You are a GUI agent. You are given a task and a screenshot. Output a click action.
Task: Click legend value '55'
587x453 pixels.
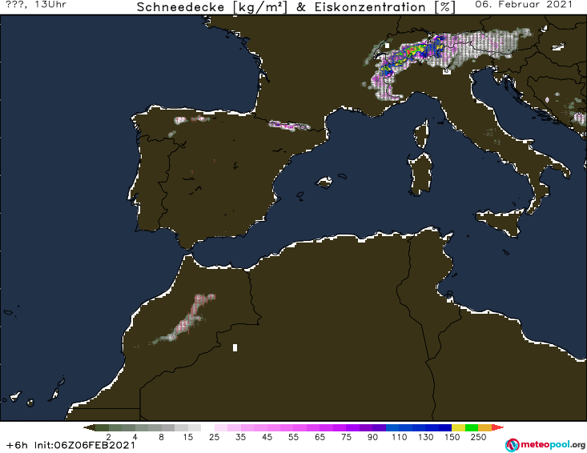(x=293, y=437)
